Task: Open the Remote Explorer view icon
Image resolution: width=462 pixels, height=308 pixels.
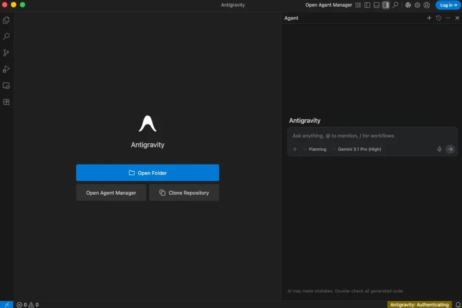Action: pyautogui.click(x=6, y=86)
